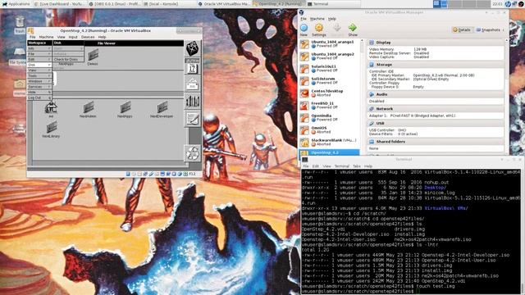Choose Hide in the Workspace menu

tap(39, 92)
